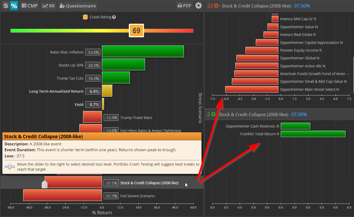Click the Franklin Total Return R bar
The image size is (354, 217).
(x=313, y=134)
